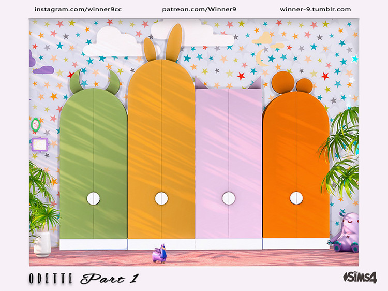Click the orange round ears on wardrobe
The height and width of the screenshot is (291, 388).
(292, 83)
